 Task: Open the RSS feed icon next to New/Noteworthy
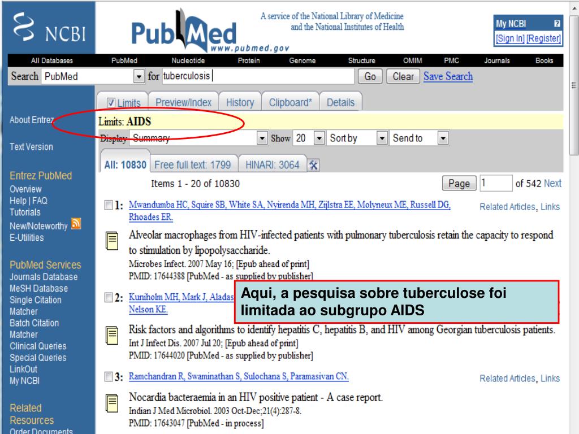pyautogui.click(x=76, y=224)
